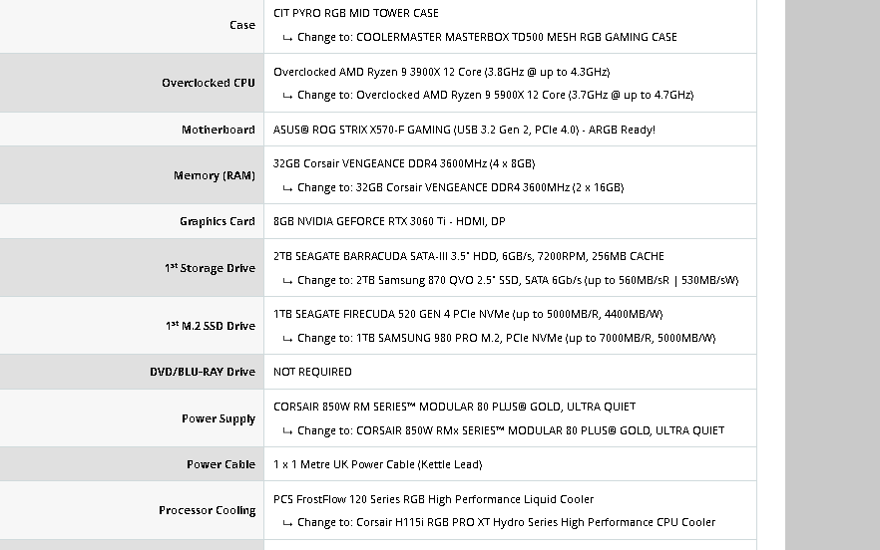Click arrow icon before Ryzen 9 5900X change
The image size is (880, 550).
(x=287, y=96)
